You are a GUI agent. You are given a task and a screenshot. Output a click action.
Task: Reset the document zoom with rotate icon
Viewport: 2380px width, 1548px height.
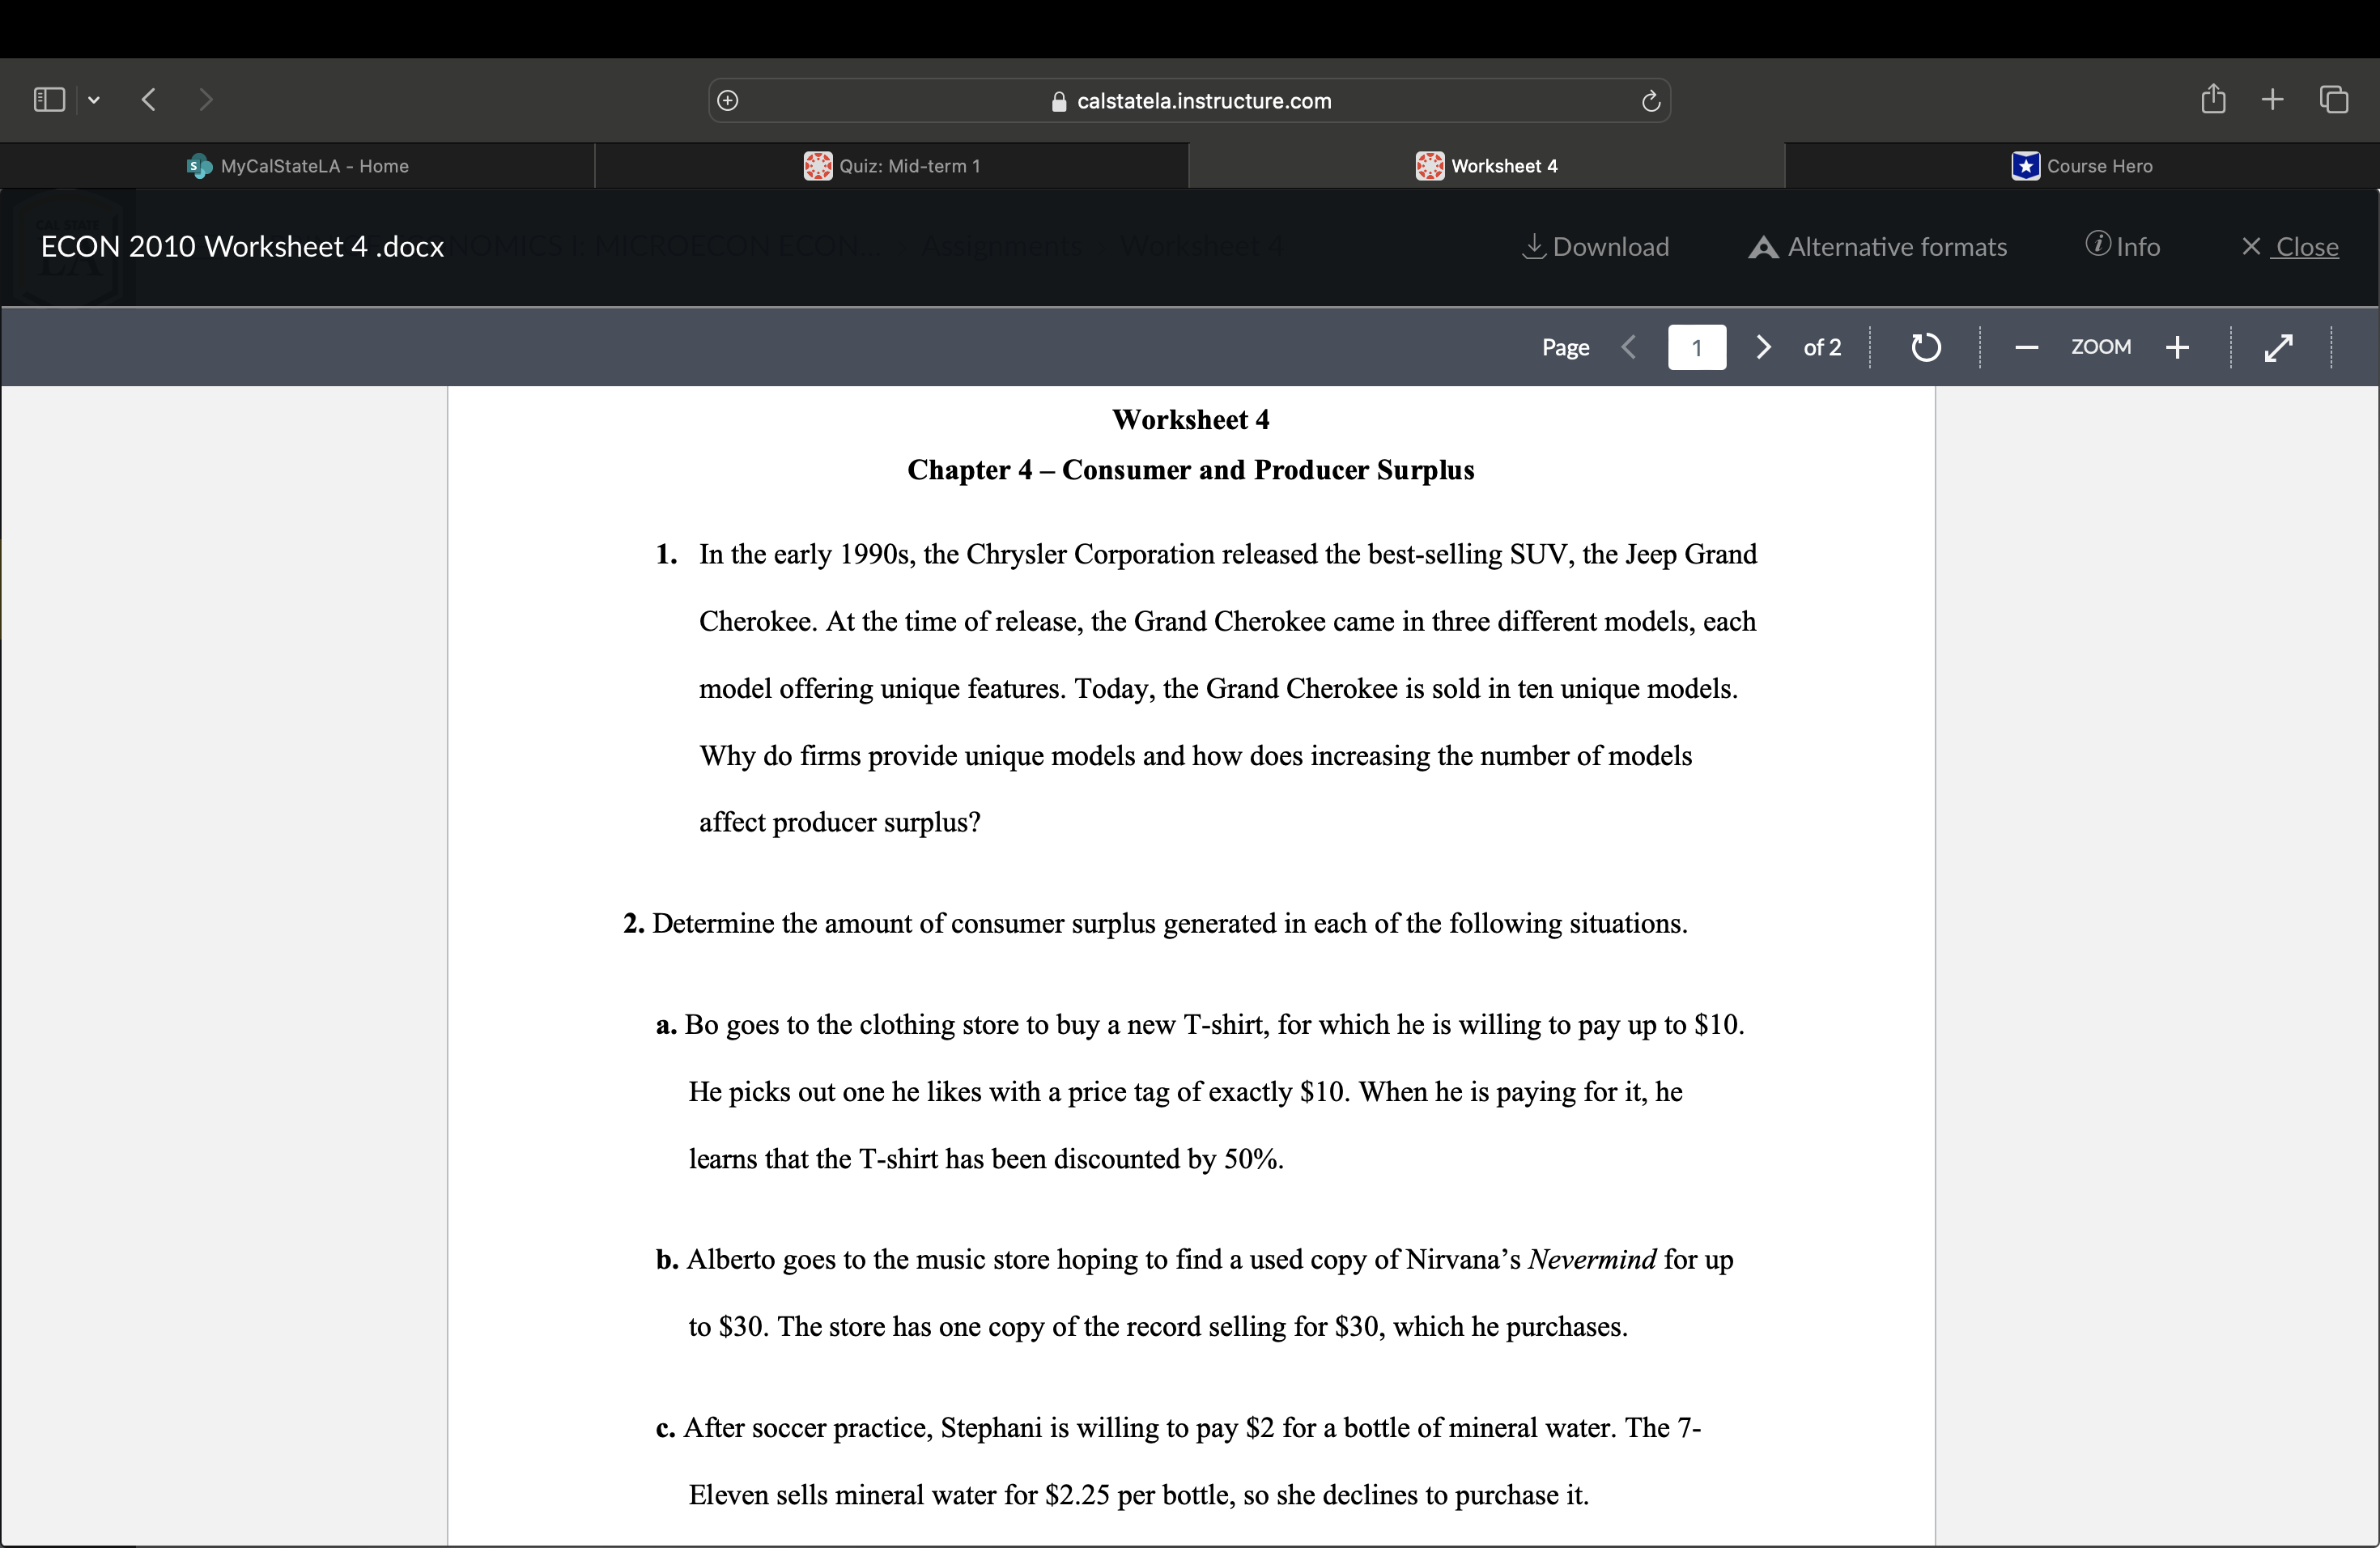click(x=1925, y=347)
